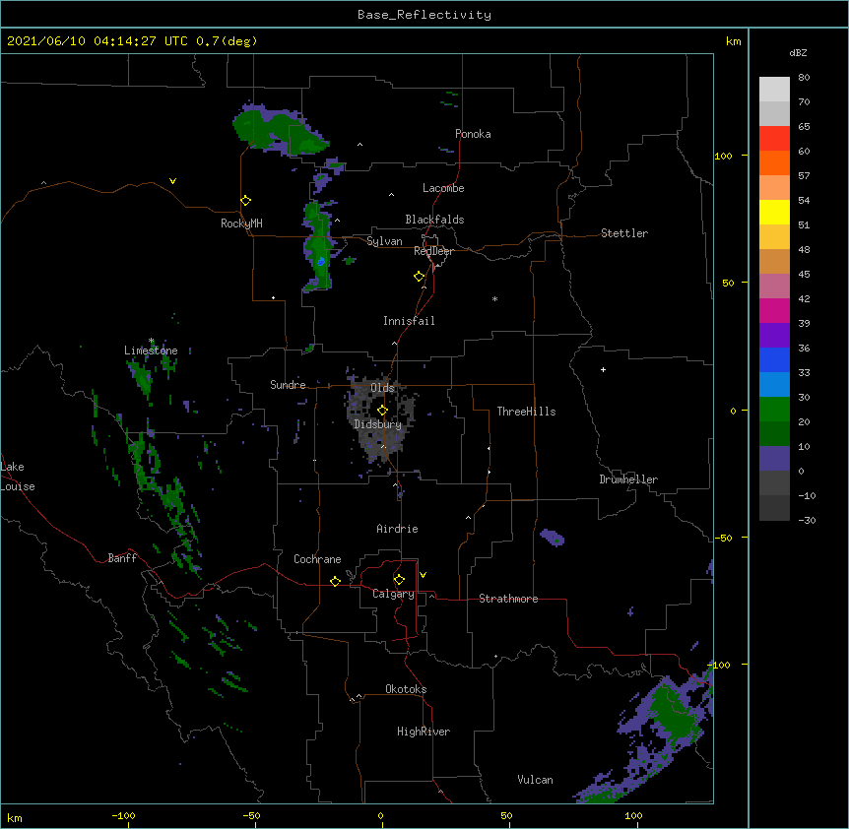Click the grey radar clutter patch around Didsbury
849x829 pixels.
[380, 417]
